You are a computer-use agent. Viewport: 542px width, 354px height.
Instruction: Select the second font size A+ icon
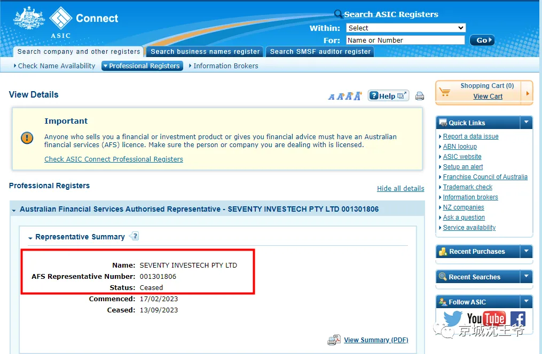pos(341,96)
